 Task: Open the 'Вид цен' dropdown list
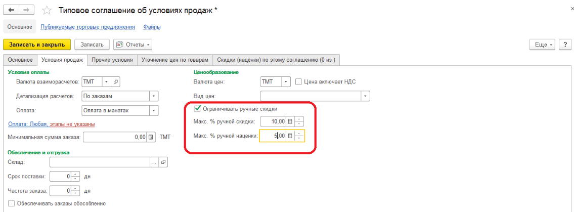(366, 96)
